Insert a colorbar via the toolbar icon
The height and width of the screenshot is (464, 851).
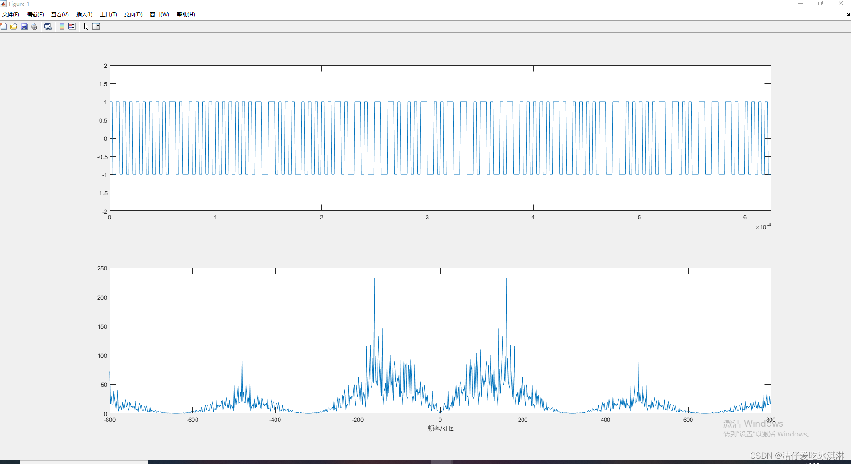pos(62,27)
